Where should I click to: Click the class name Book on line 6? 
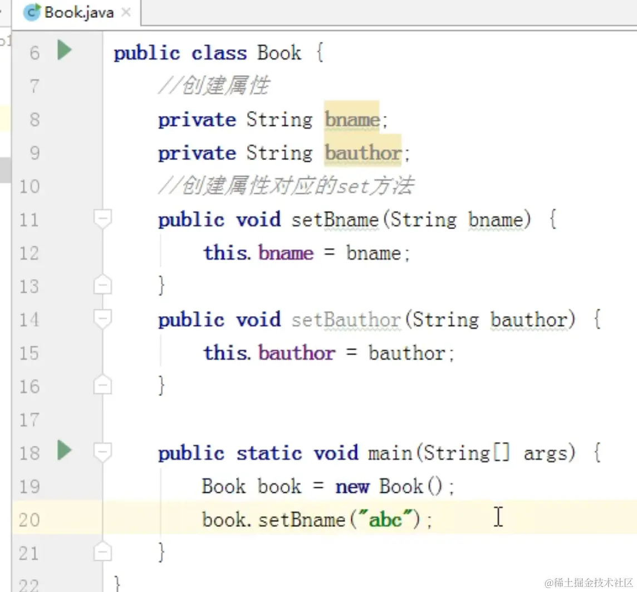coord(280,53)
